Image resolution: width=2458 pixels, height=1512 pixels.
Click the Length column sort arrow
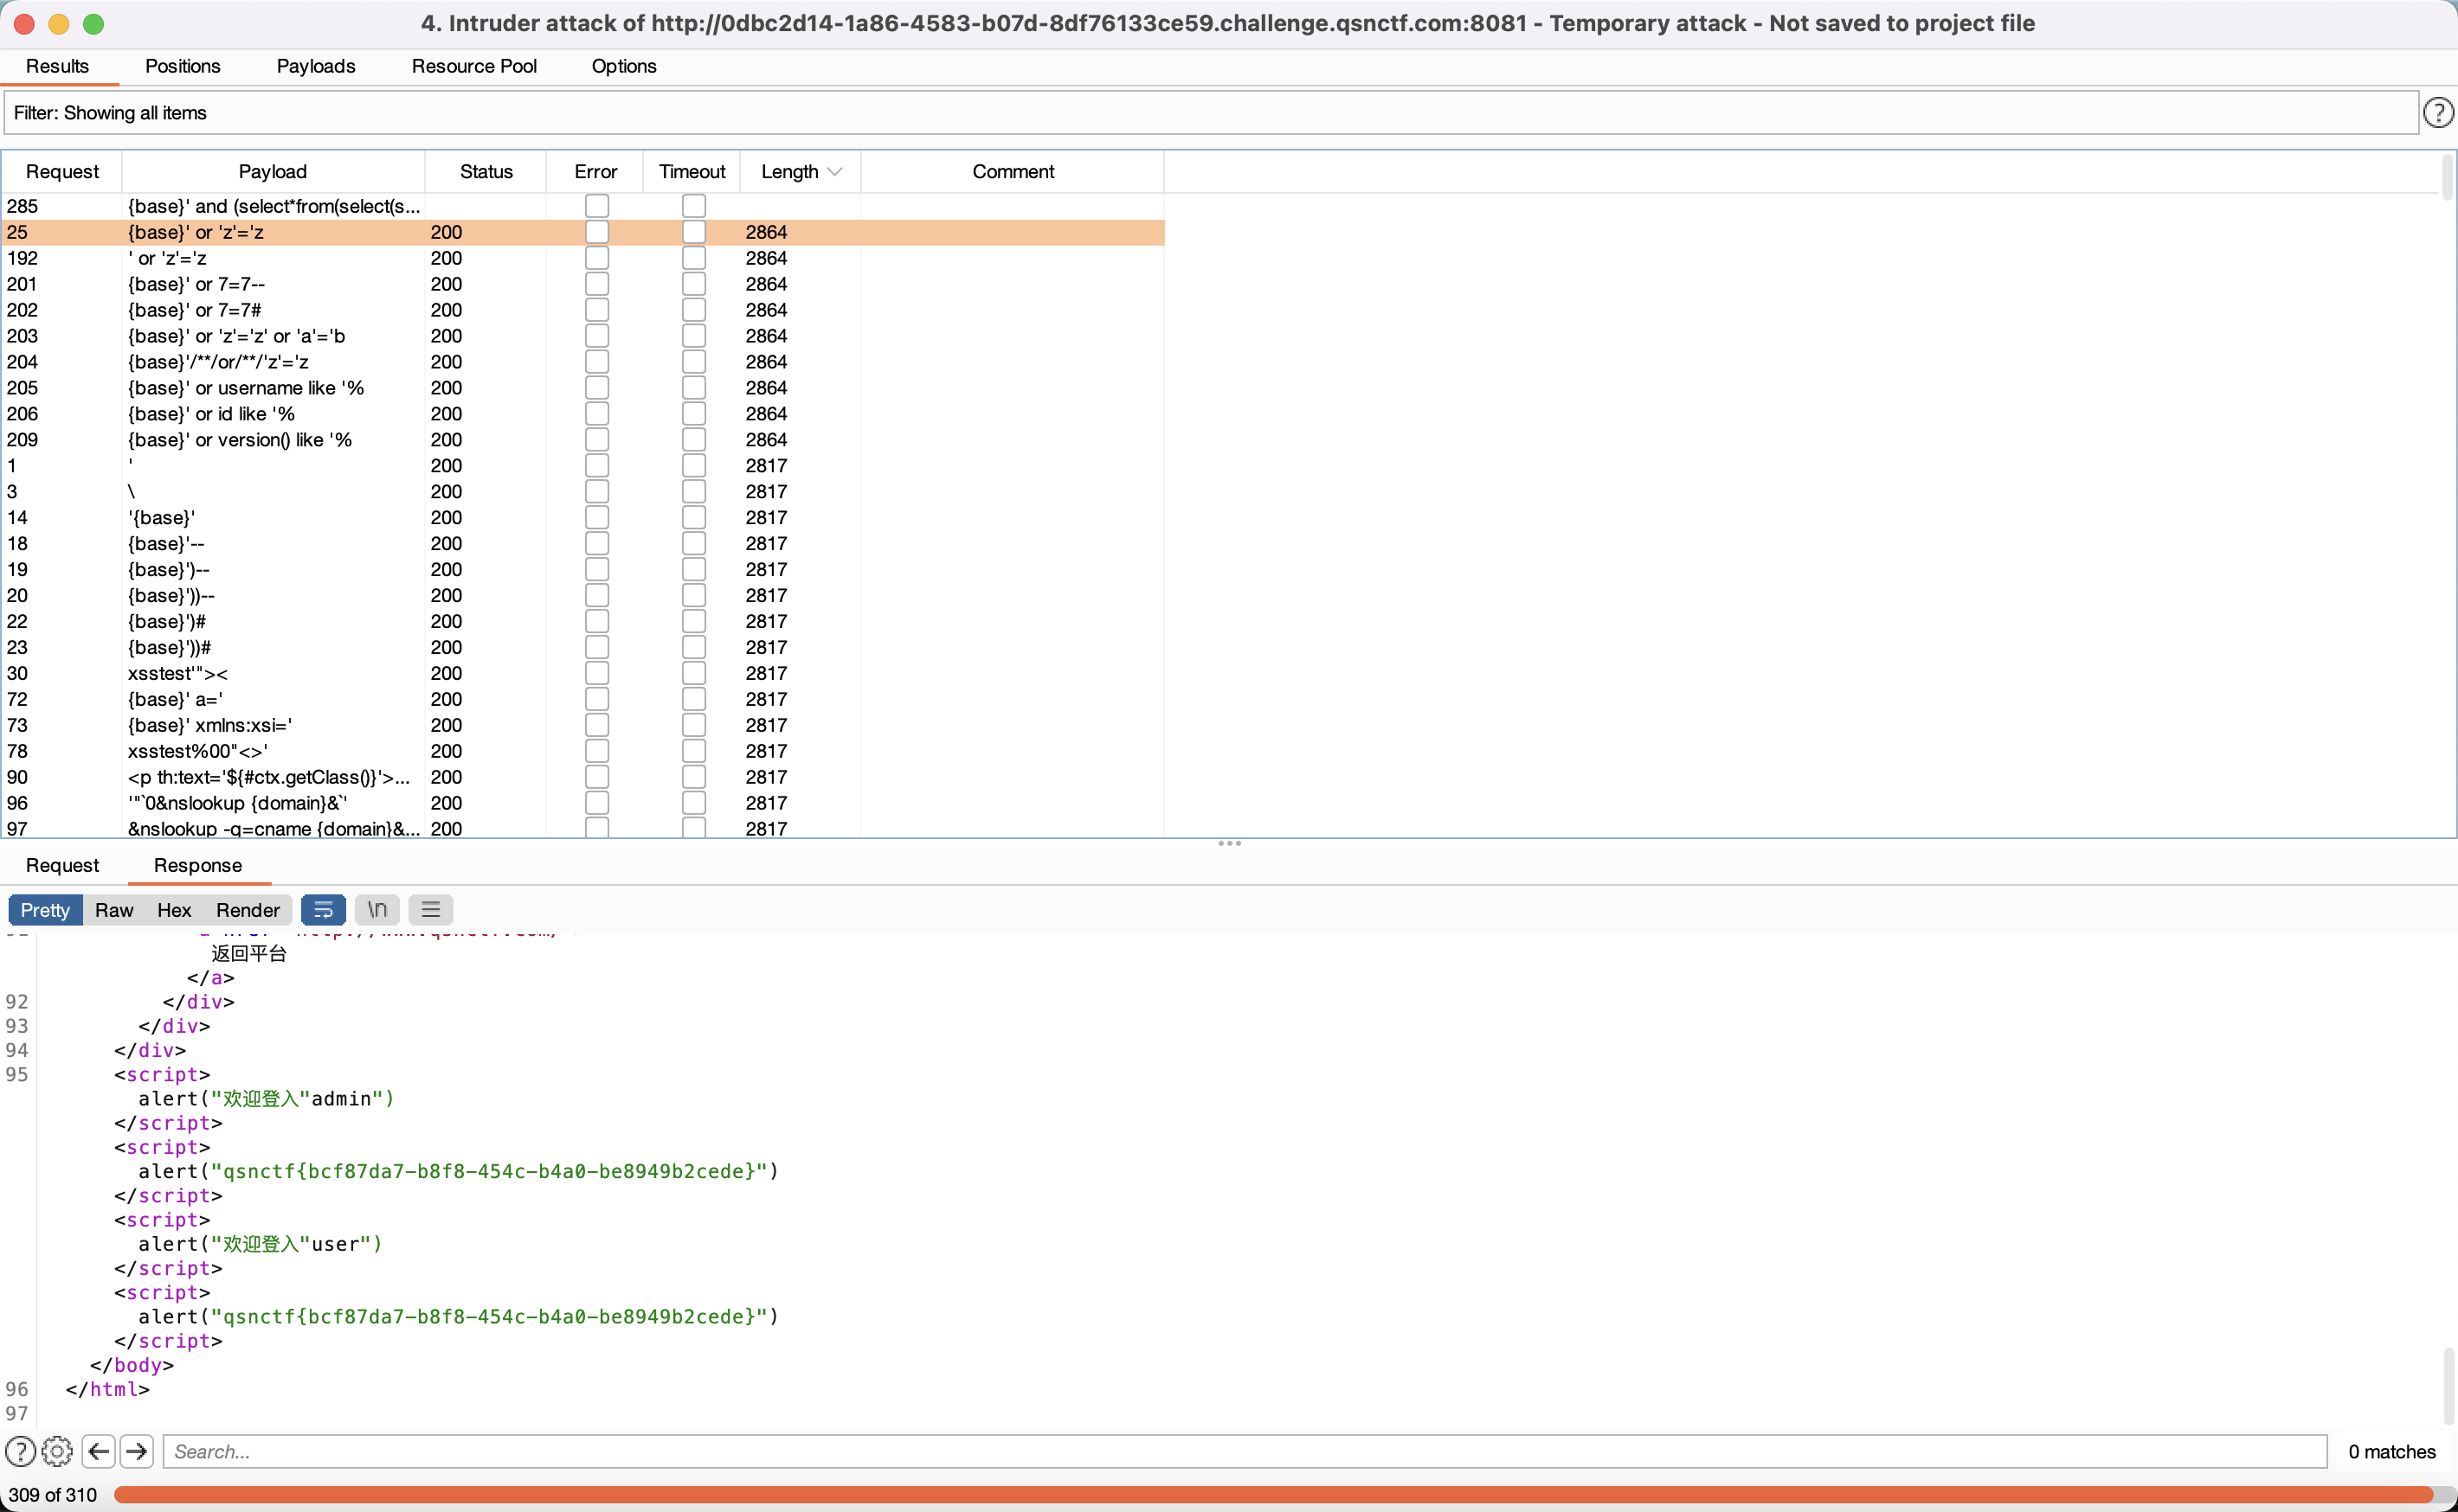click(x=834, y=172)
